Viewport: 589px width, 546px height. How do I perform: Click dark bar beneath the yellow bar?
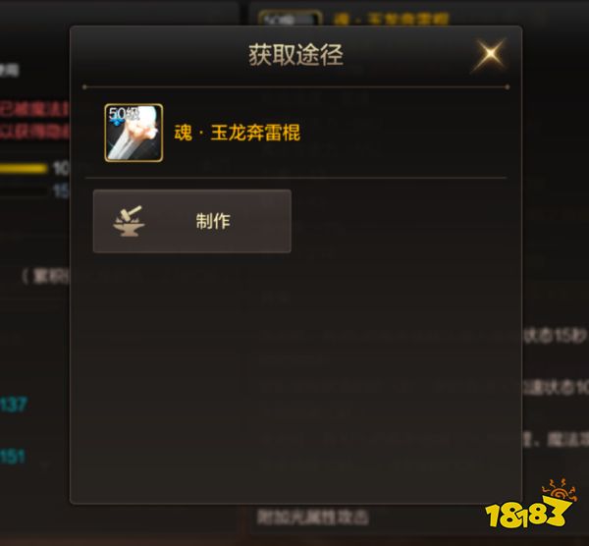click(x=24, y=191)
